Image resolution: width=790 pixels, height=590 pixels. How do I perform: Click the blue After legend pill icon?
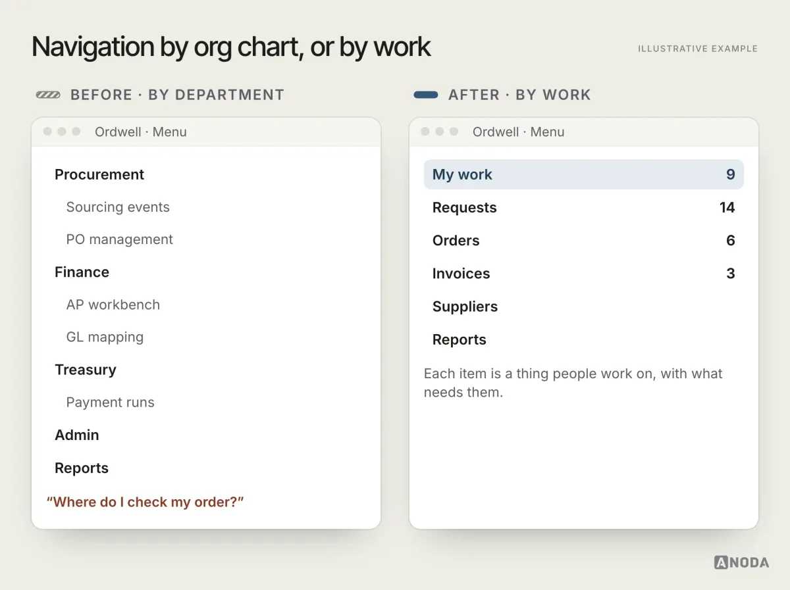pyautogui.click(x=426, y=95)
